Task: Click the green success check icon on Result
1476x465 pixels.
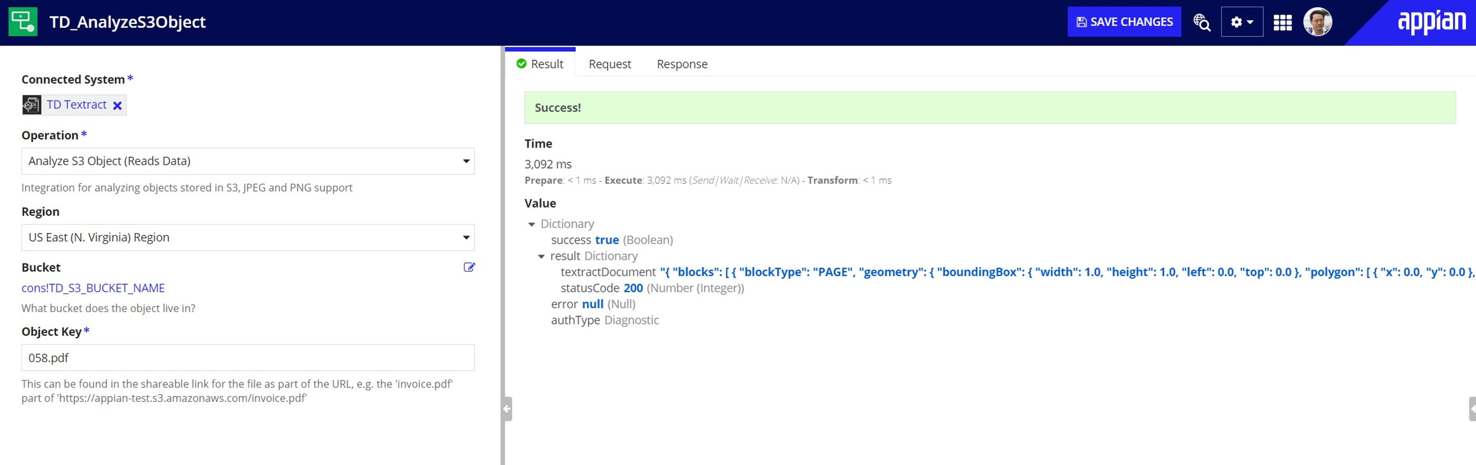Action: tap(521, 64)
